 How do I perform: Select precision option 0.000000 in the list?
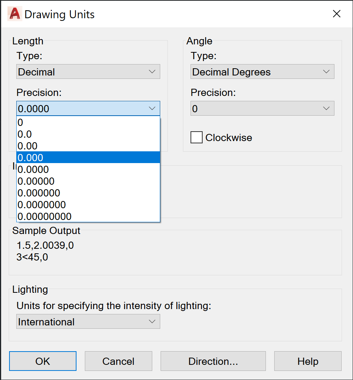88,193
